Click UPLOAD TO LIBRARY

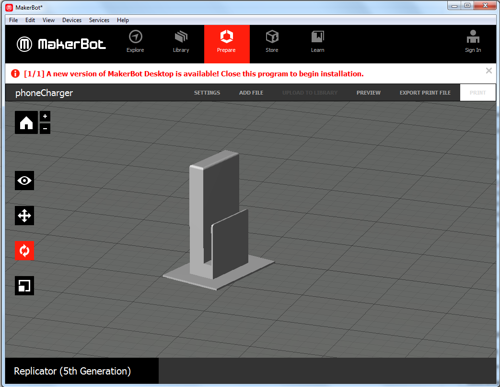tap(310, 93)
